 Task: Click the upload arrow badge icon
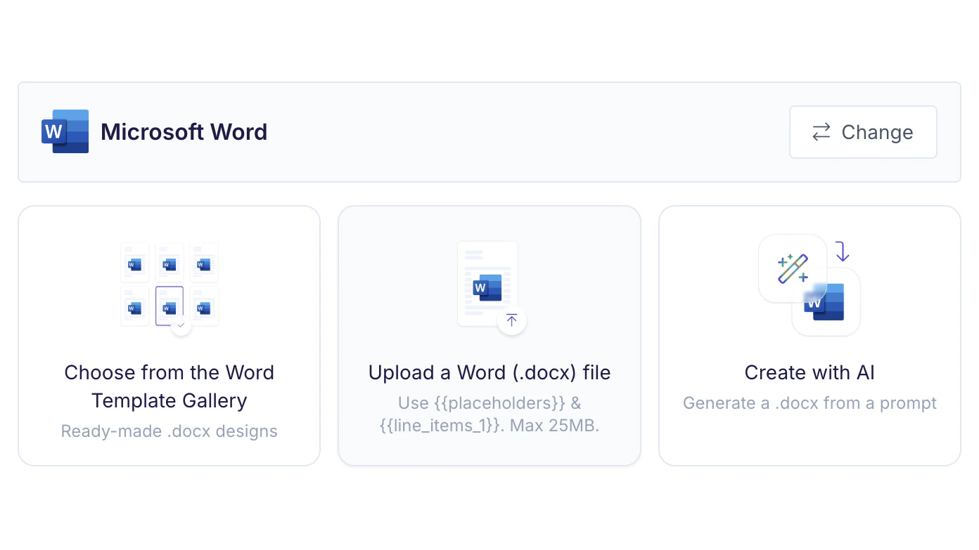[x=512, y=321]
